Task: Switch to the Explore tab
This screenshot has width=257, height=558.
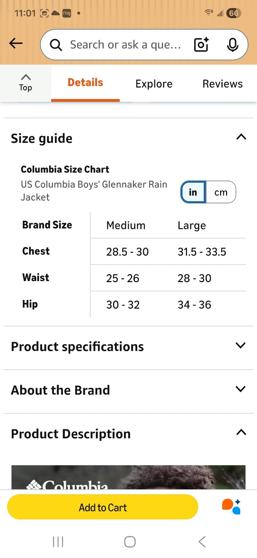Action: (x=154, y=84)
